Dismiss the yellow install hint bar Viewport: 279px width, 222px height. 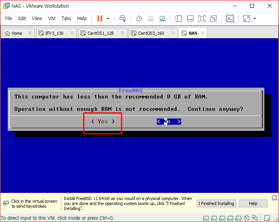pyautogui.click(x=274, y=198)
